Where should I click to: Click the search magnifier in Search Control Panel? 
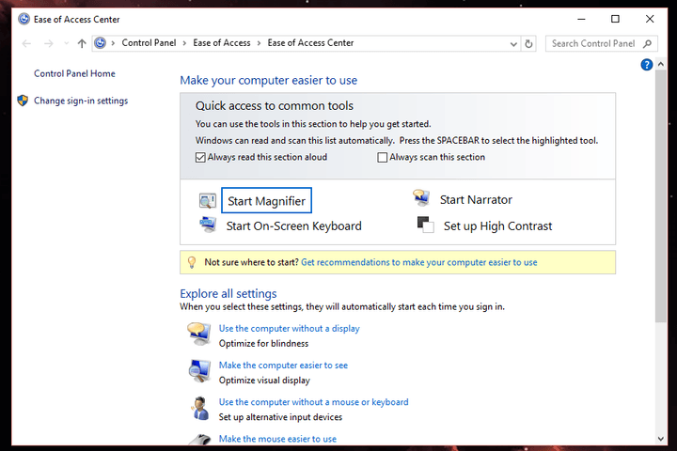pos(647,43)
